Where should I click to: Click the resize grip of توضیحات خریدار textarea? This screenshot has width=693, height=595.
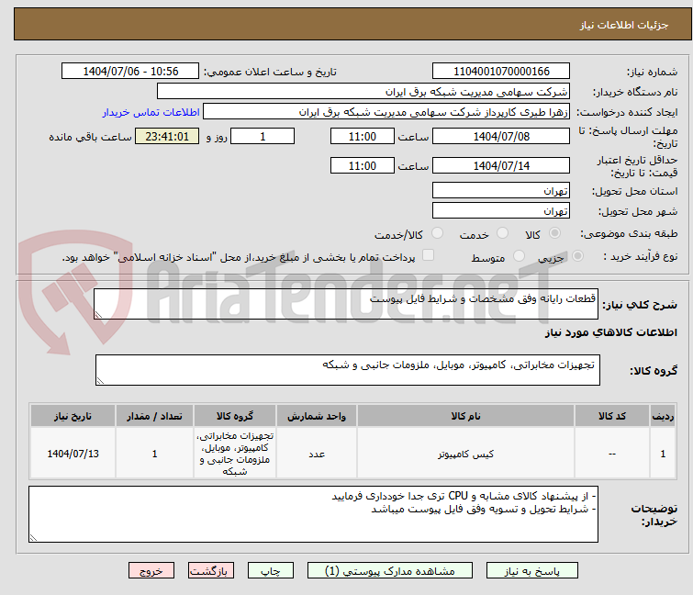pyautogui.click(x=33, y=538)
